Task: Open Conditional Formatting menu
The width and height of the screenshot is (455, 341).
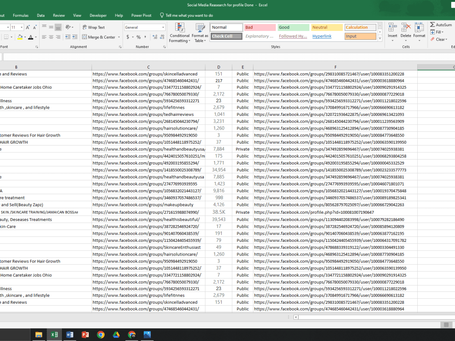Action: (x=180, y=33)
